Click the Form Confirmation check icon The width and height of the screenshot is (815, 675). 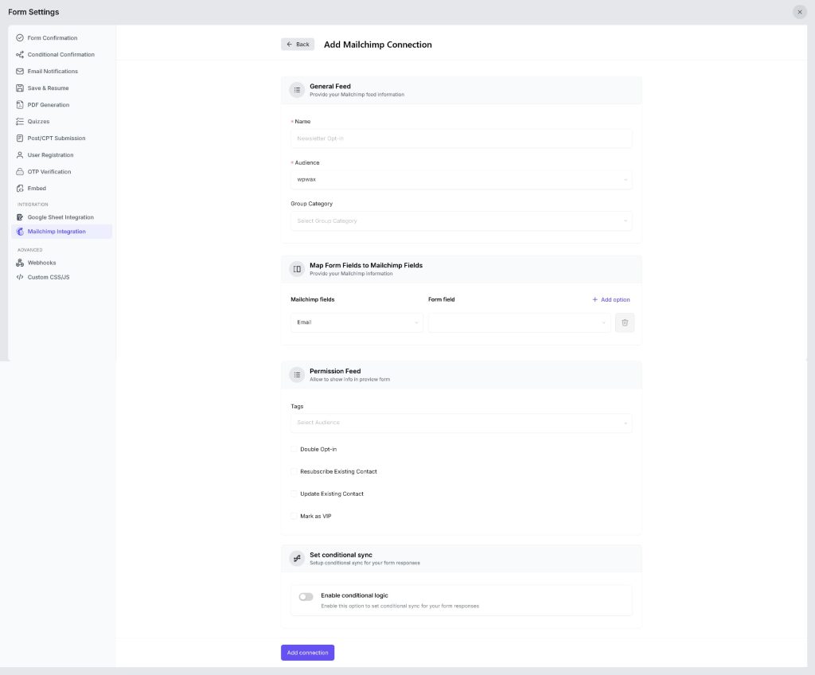(20, 38)
